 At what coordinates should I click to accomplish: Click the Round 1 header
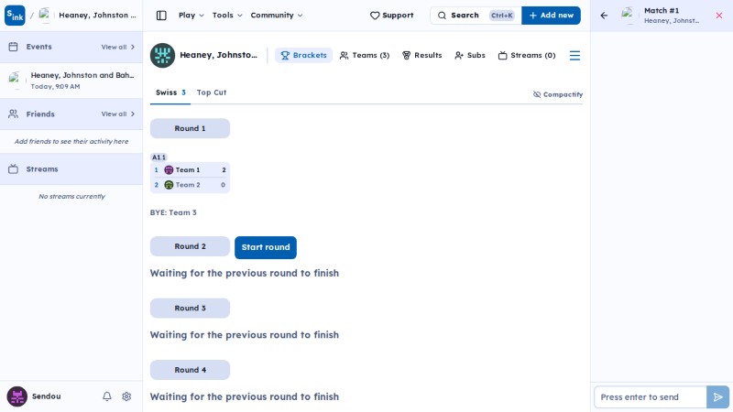[190, 128]
